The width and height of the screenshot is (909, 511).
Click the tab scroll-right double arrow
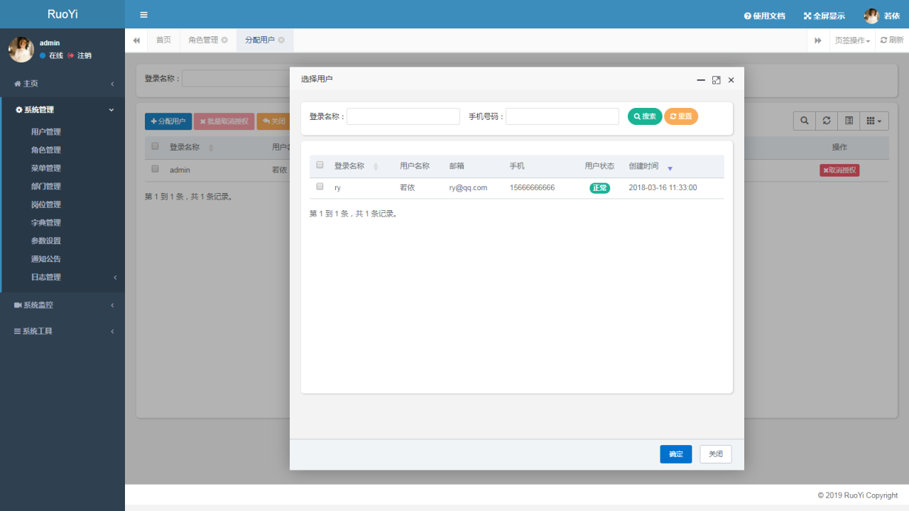pyautogui.click(x=818, y=40)
